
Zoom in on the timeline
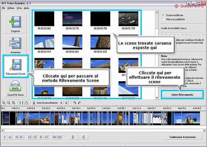click(x=4, y=103)
